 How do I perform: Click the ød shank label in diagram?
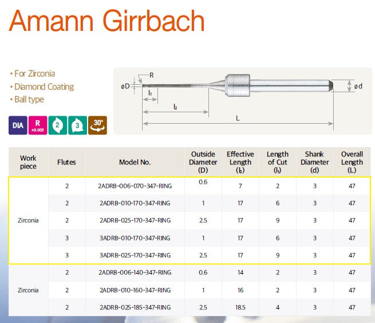pos(358,86)
